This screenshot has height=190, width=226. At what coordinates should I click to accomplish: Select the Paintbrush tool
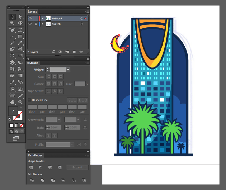click(x=12, y=43)
